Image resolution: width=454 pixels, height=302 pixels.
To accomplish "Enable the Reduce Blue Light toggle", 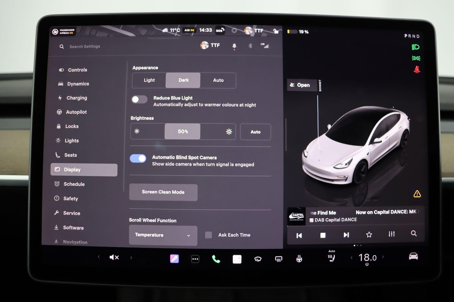I will coord(139,99).
